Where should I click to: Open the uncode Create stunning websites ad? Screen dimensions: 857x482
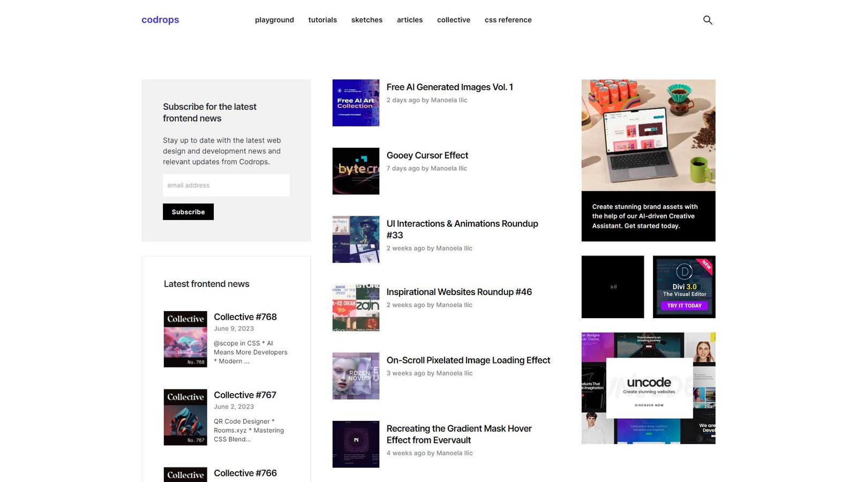click(649, 388)
